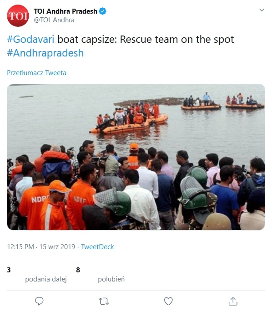Click the @TOI_Andhra handle
This screenshot has height=312, width=272.
(54, 20)
